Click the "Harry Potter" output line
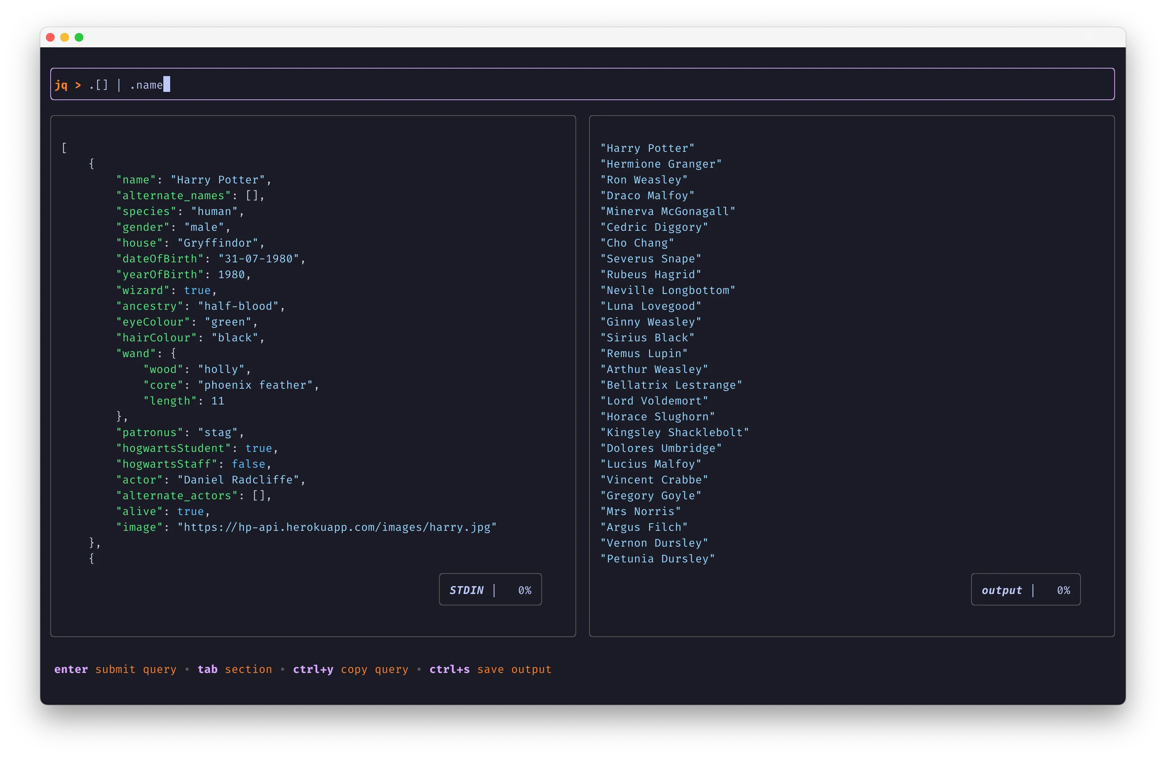 tap(647, 148)
